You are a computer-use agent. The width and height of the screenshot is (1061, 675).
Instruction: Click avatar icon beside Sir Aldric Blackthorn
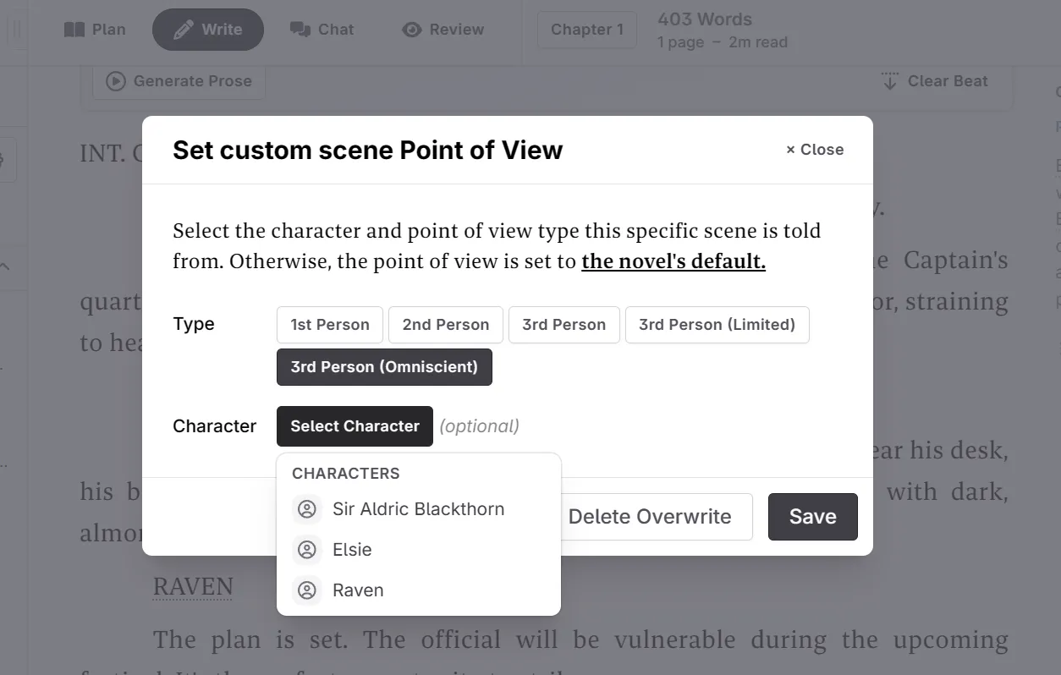tap(307, 509)
